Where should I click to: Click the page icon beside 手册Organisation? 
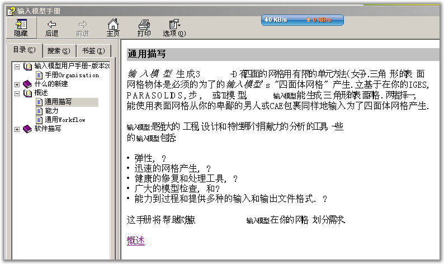click(x=39, y=75)
